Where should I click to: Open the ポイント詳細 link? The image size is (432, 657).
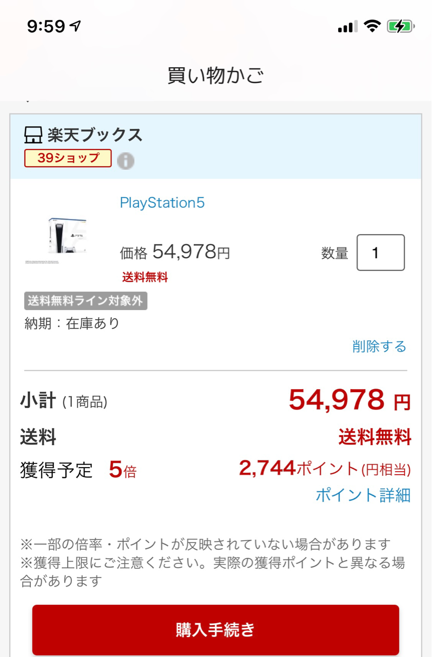[363, 495]
